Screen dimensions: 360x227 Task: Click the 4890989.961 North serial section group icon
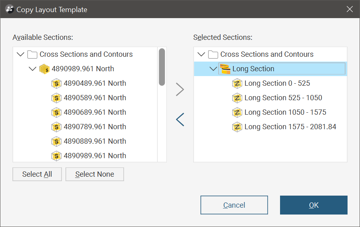click(x=45, y=69)
